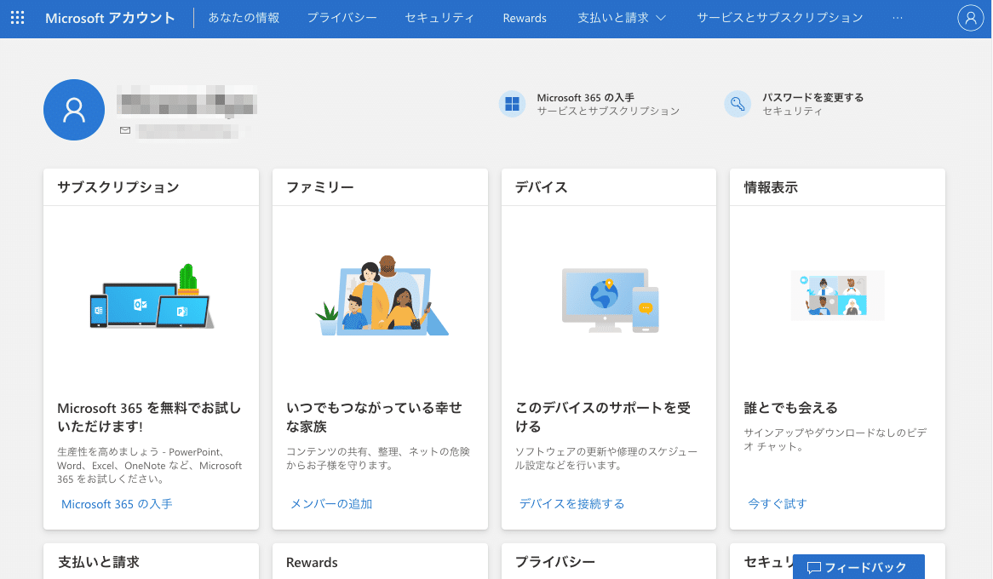
Task: Click the subscription devices illustration
Action: [152, 296]
